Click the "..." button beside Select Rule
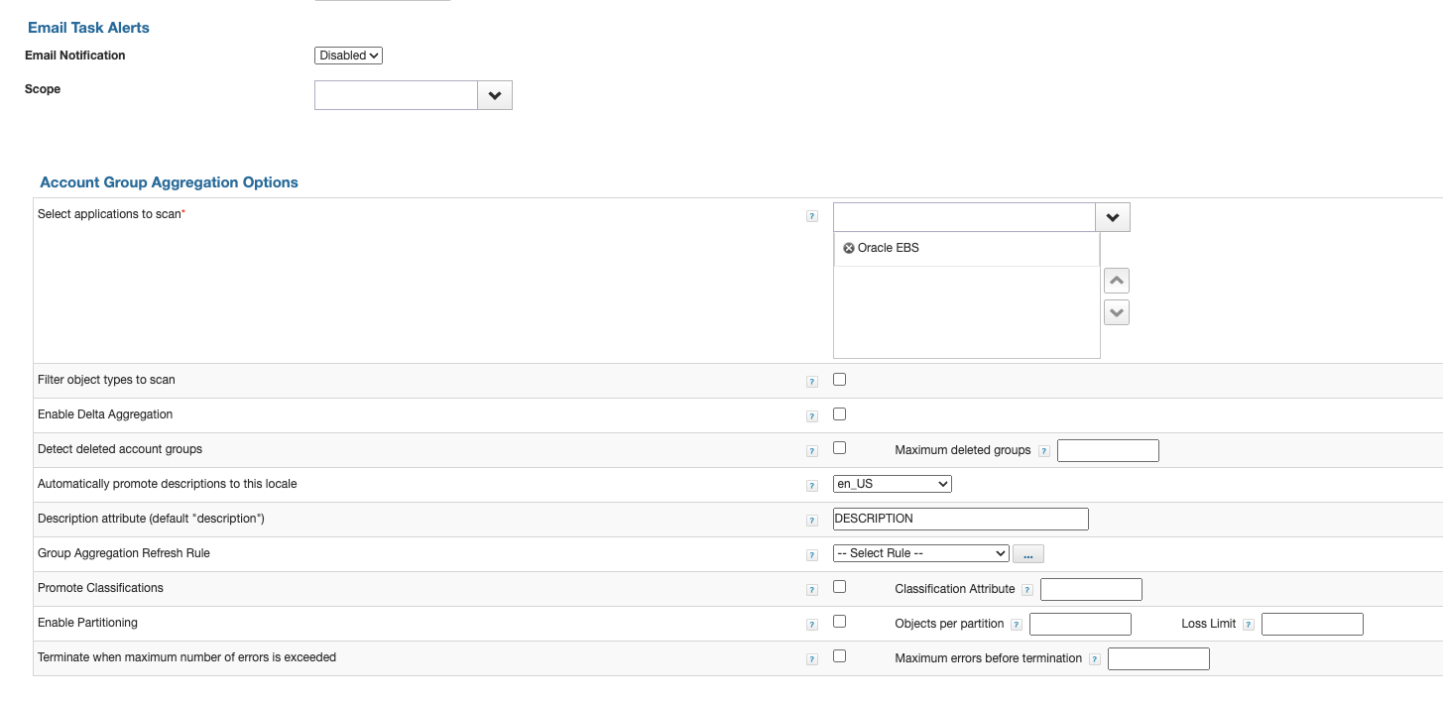1443x703 pixels. (x=1027, y=553)
